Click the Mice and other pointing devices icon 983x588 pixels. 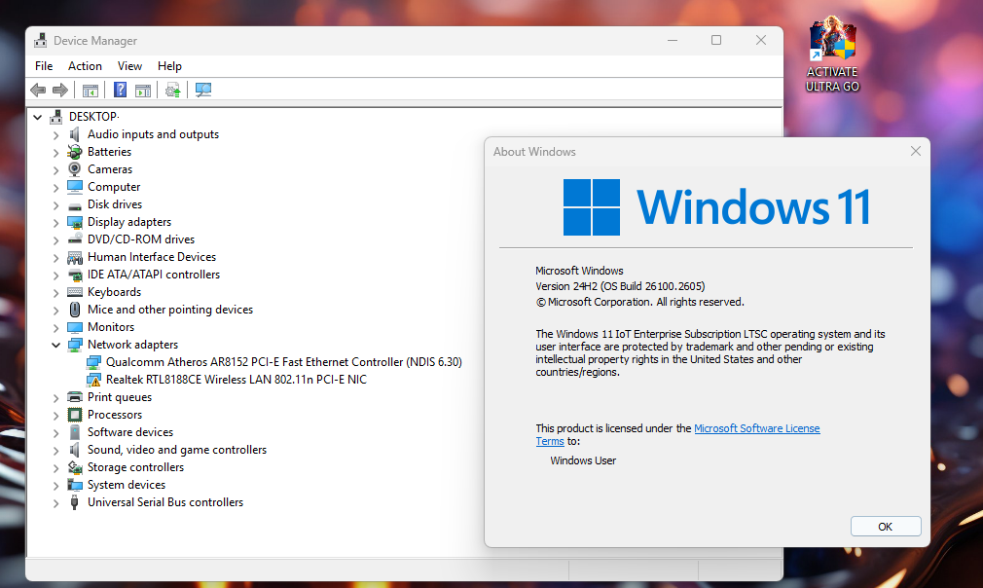tap(75, 310)
